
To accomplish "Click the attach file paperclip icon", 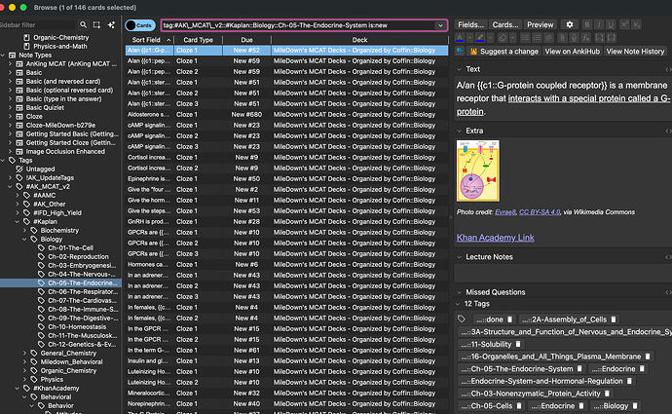I will coord(562,38).
